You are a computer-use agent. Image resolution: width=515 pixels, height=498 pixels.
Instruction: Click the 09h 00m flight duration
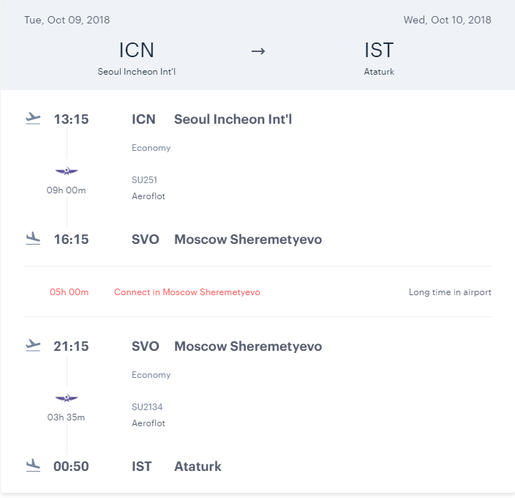67,190
